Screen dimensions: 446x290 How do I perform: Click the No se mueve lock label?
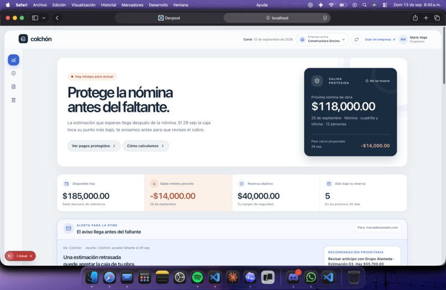pyautogui.click(x=377, y=81)
